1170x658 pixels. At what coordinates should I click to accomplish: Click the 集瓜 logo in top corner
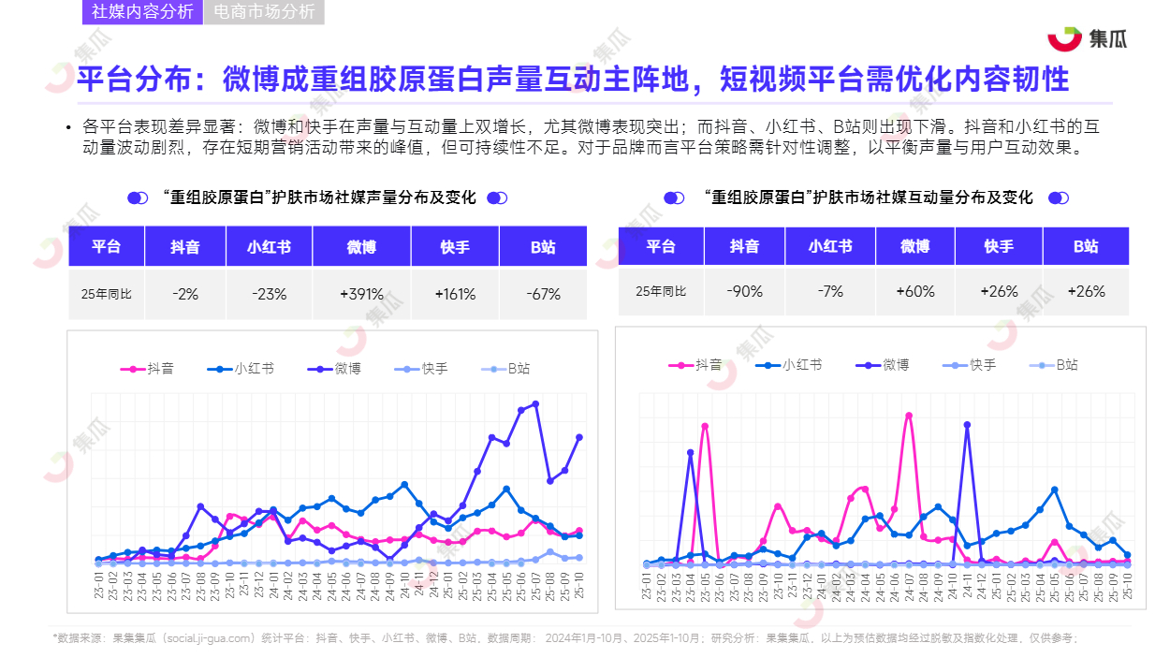coord(1087,38)
